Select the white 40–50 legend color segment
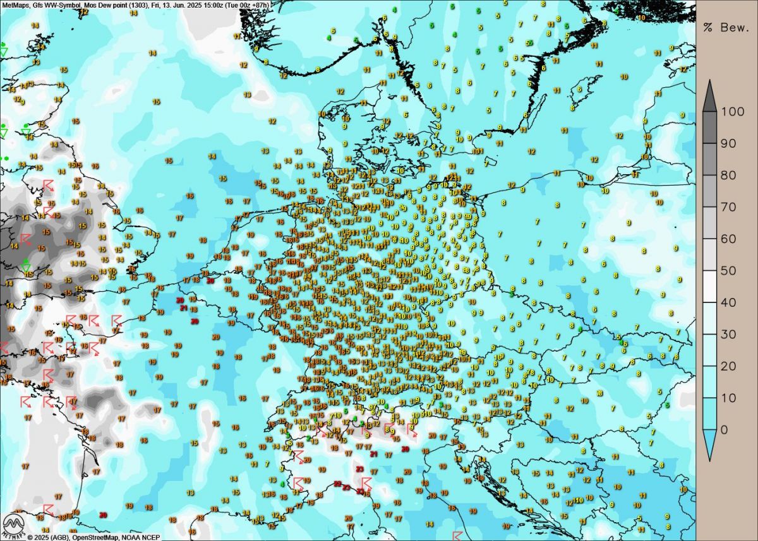This screenshot has height=541, width=758. pos(710,287)
